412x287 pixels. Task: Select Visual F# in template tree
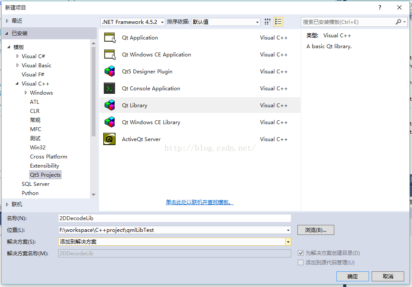coord(33,74)
